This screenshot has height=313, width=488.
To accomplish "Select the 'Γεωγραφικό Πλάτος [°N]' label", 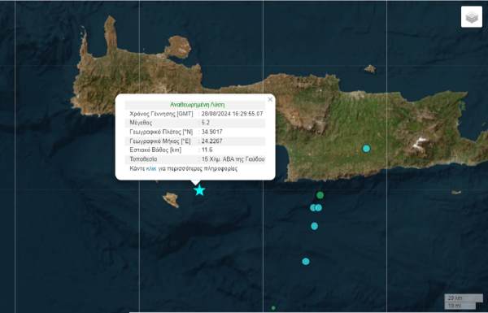I will click(161, 132).
